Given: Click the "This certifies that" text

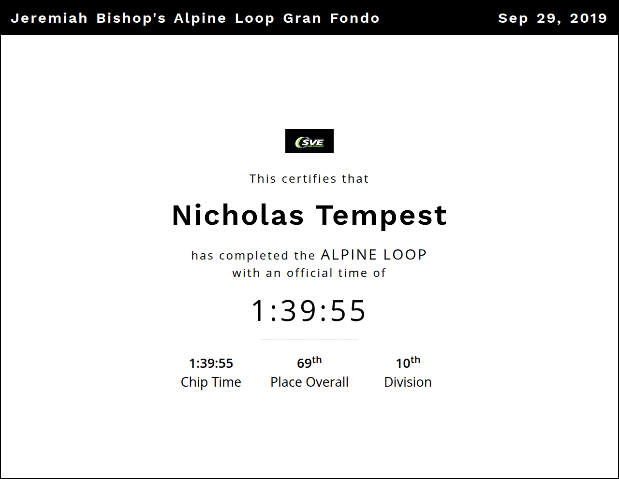Looking at the screenshot, I should click(x=309, y=179).
